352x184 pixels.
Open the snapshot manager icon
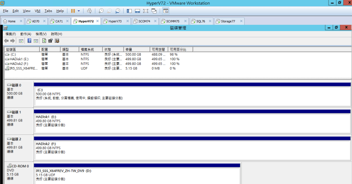(x=118, y=10)
